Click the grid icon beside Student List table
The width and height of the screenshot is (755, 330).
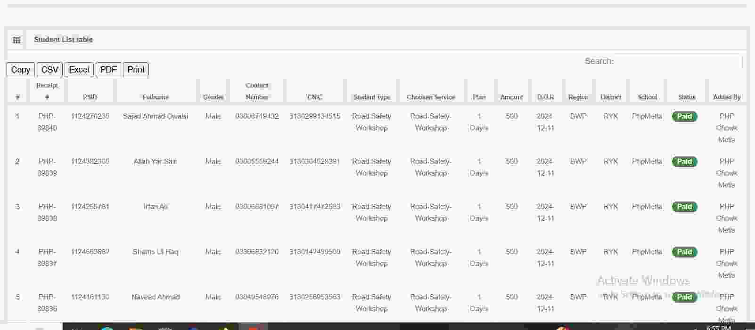coord(16,40)
